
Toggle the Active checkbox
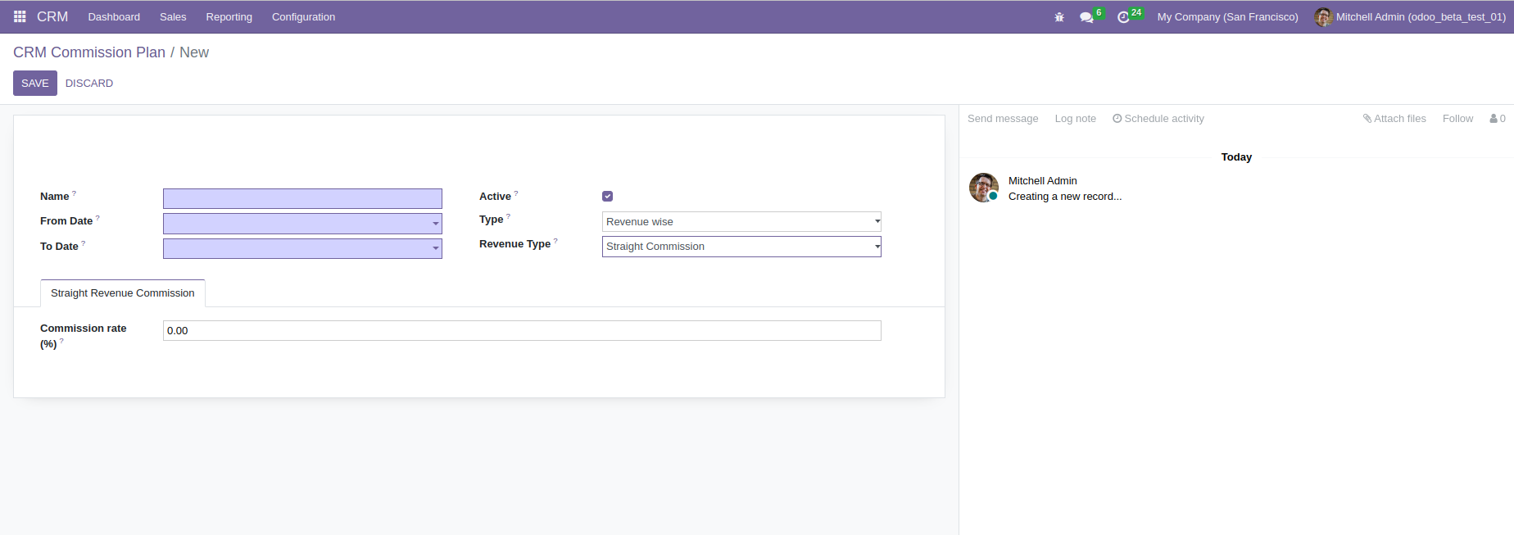pos(607,197)
